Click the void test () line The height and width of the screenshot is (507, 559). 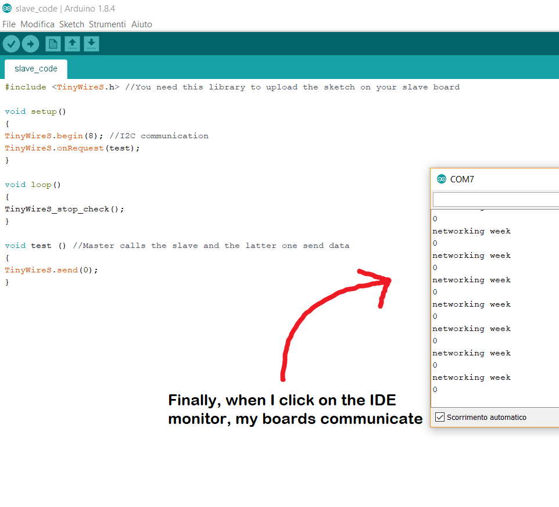[x=177, y=246]
